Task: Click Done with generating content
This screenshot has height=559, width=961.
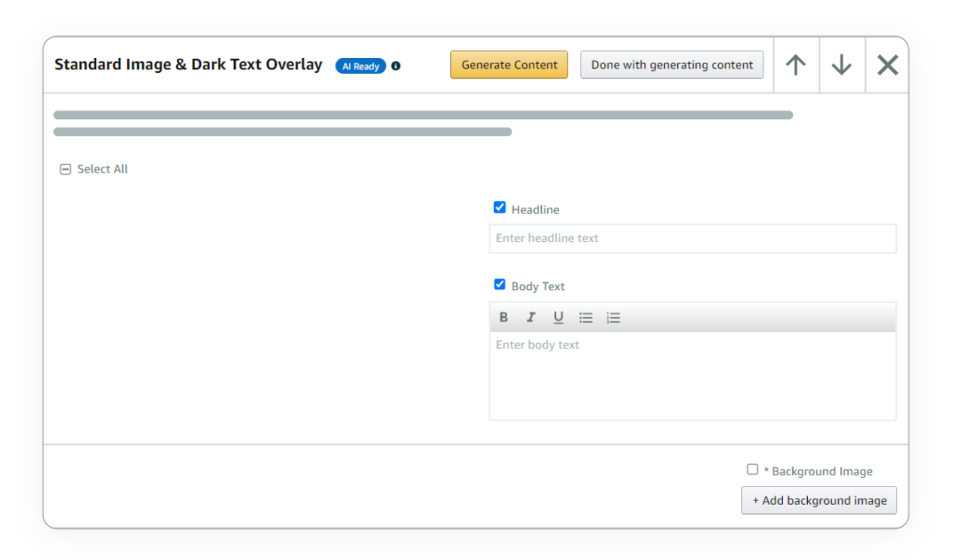Action: 672,65
